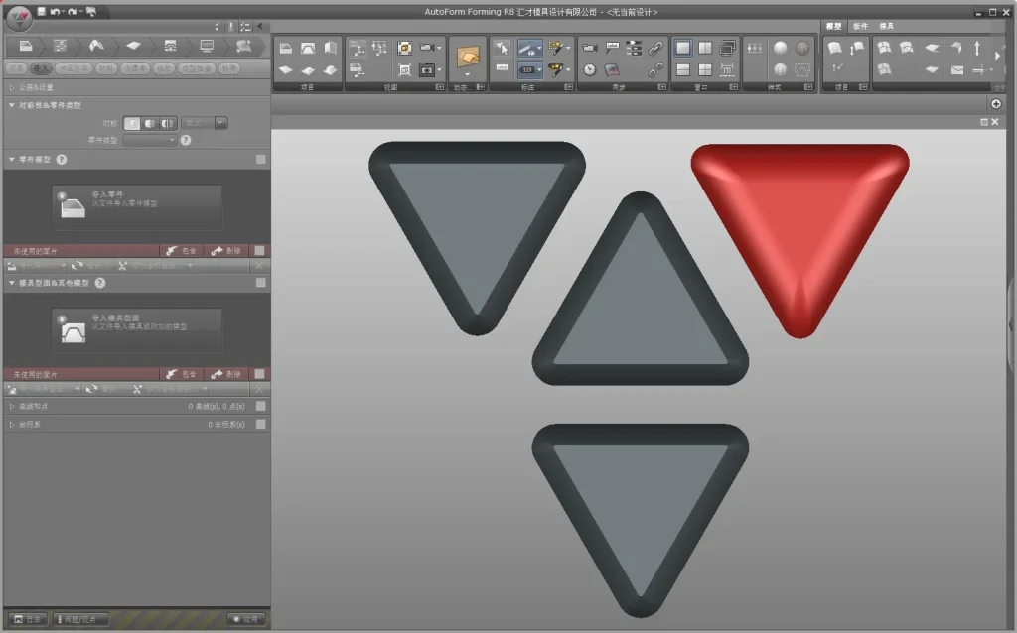Click the undo arrow in quick access toolbar
1017x633 pixels.
coord(56,11)
